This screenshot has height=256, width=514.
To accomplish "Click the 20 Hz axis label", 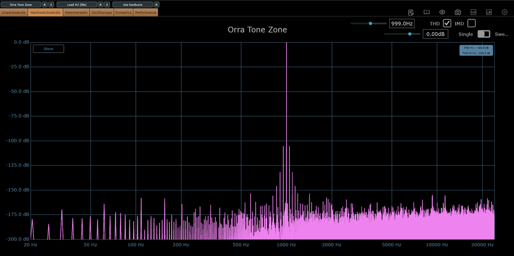I will click(30, 245).
